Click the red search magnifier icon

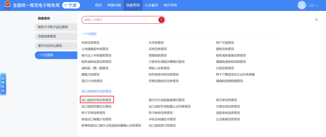click(x=161, y=20)
